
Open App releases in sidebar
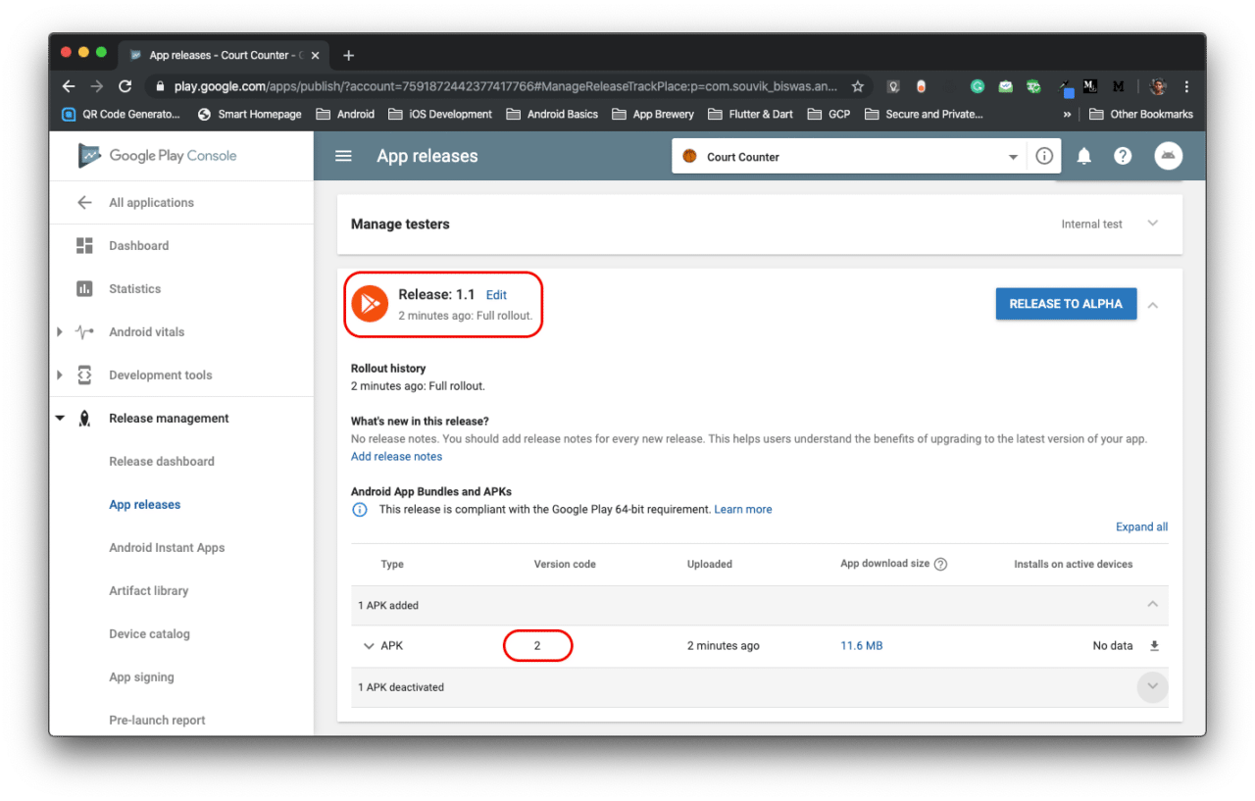[x=145, y=504]
